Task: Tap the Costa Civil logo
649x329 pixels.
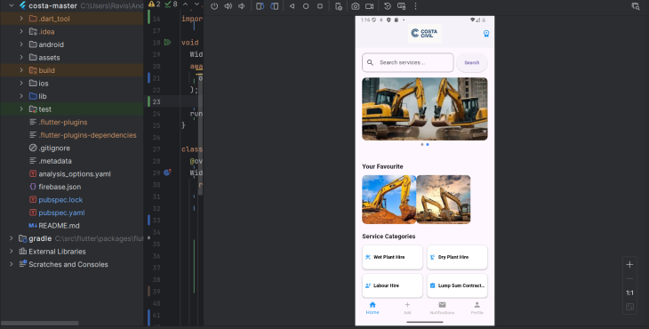Action: coord(425,33)
